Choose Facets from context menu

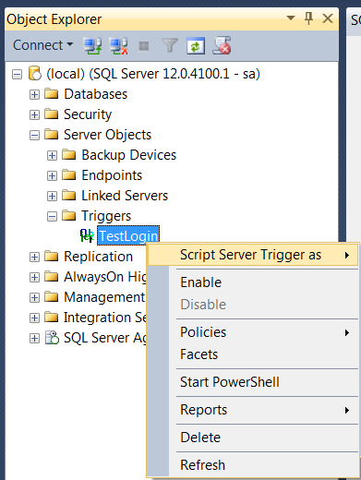pos(253,354)
